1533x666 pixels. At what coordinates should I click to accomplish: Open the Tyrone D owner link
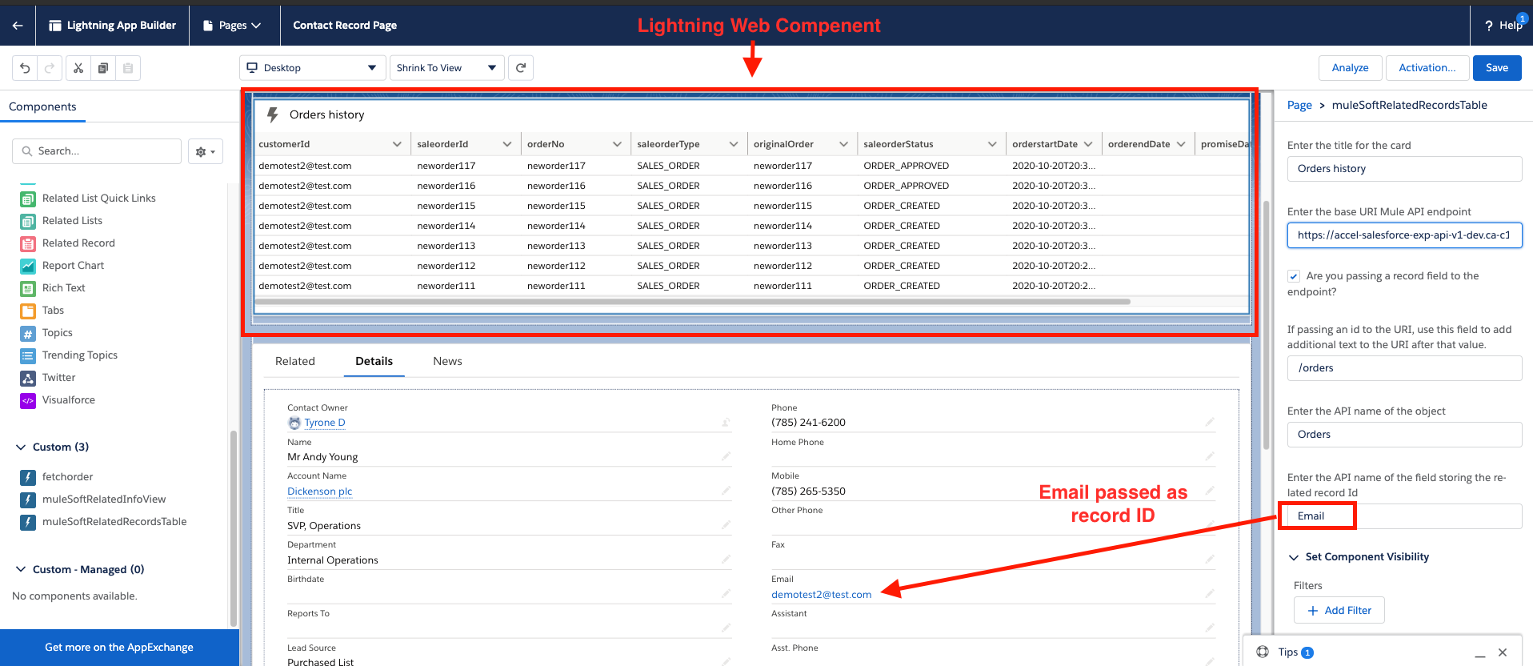click(x=325, y=423)
